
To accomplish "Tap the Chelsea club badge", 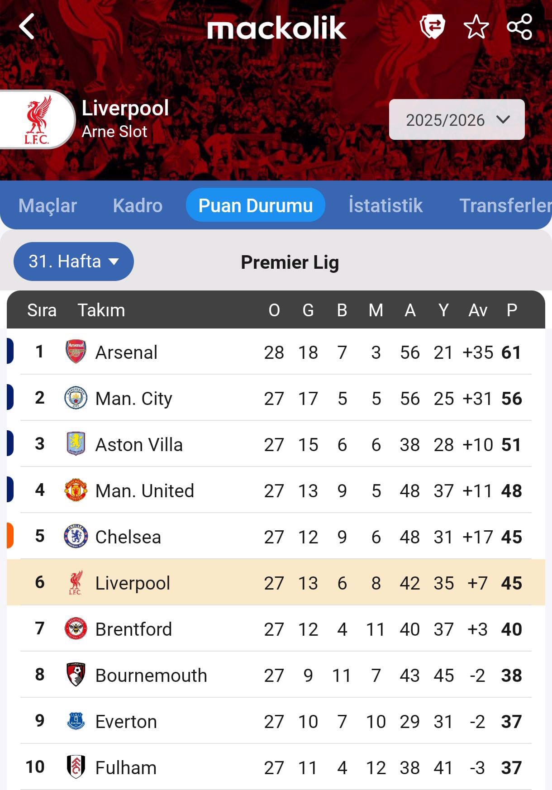I will [x=76, y=536].
